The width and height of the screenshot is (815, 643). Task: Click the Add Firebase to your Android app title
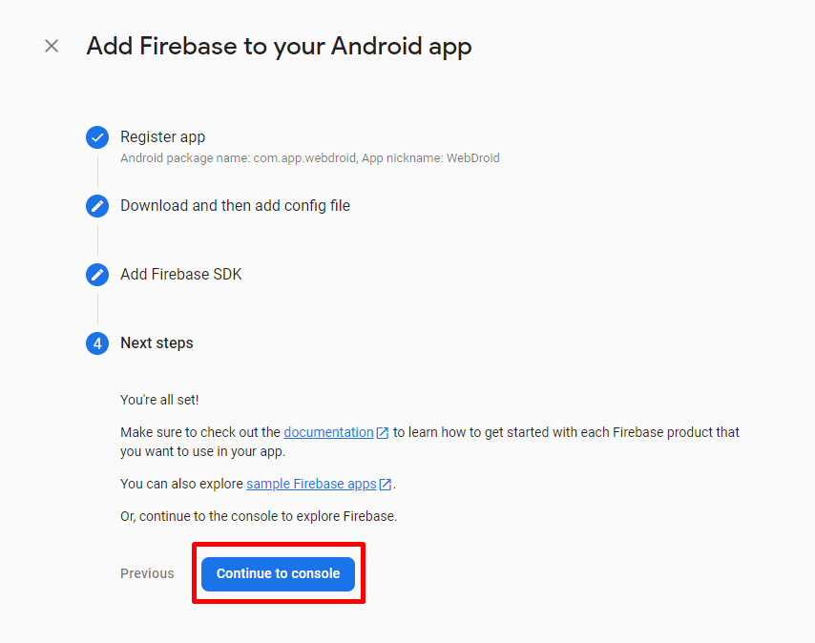[x=279, y=46]
